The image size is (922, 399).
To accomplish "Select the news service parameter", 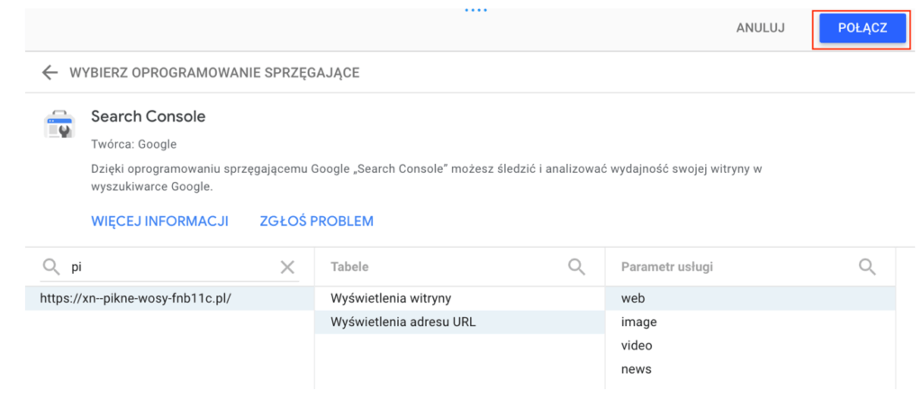I will pos(636,368).
